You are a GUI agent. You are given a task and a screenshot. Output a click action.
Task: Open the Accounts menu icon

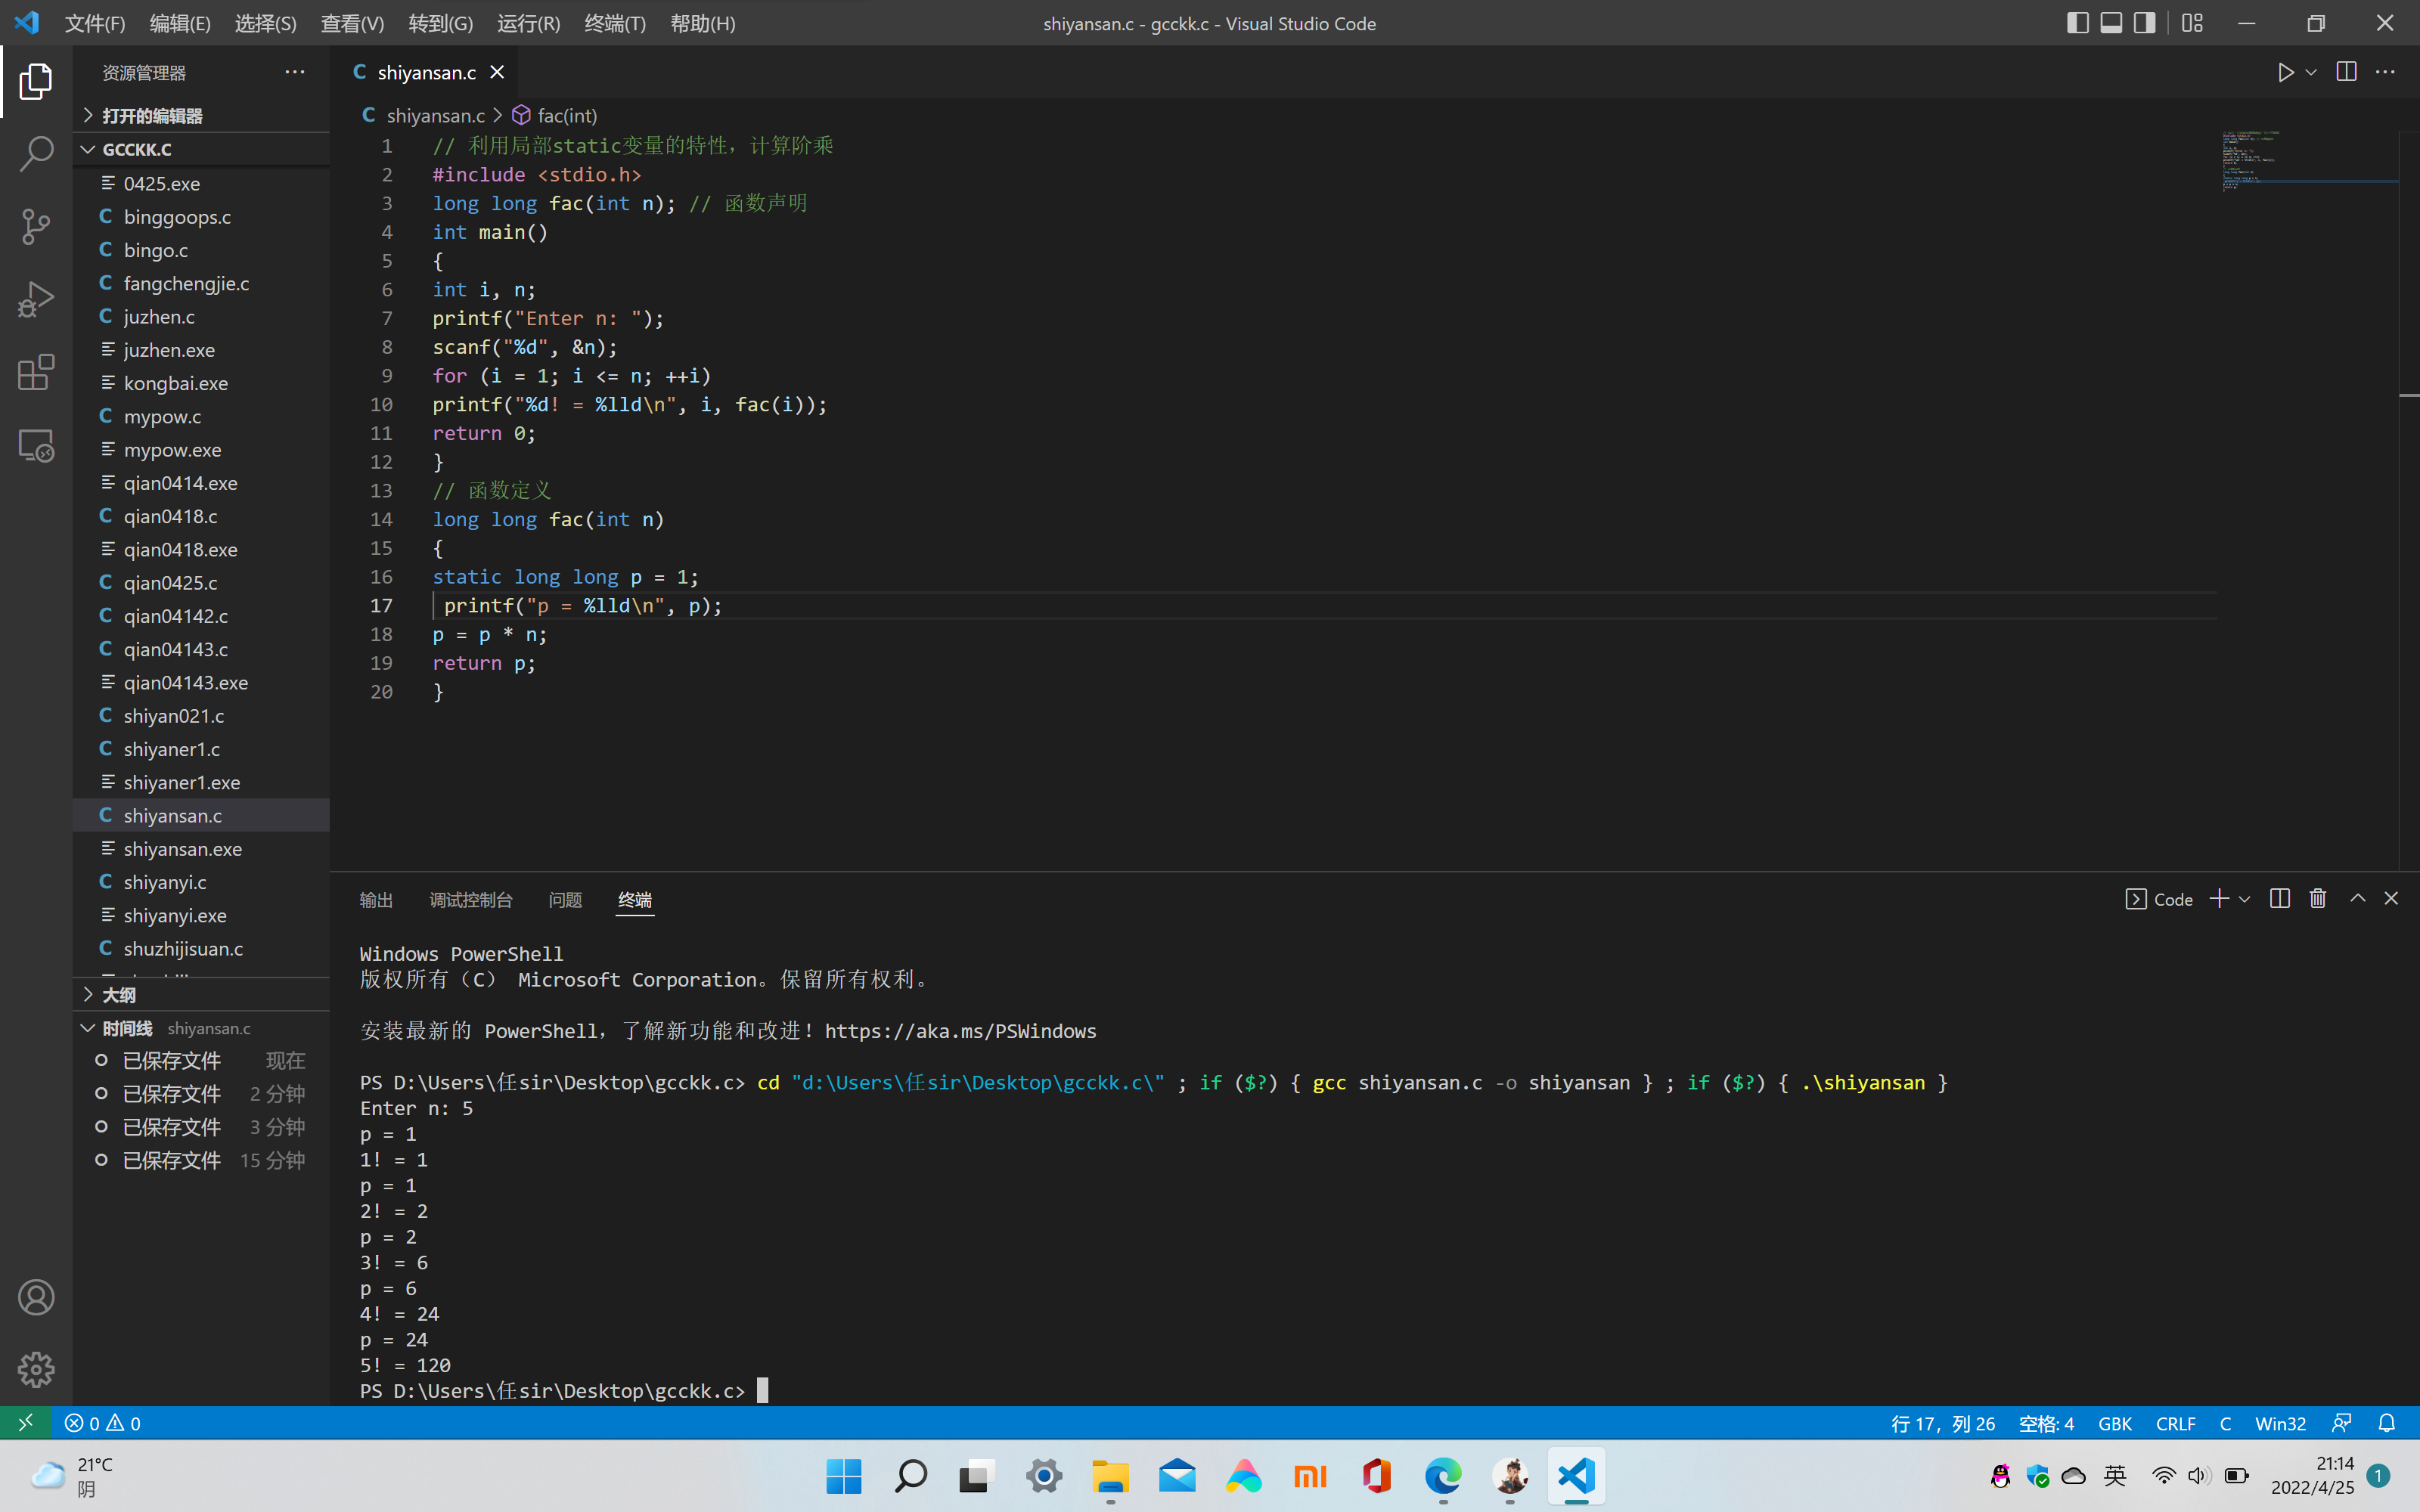(x=36, y=1297)
